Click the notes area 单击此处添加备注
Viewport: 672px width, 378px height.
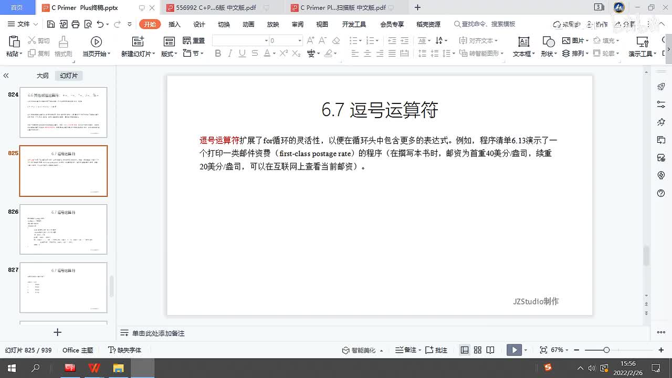click(158, 333)
